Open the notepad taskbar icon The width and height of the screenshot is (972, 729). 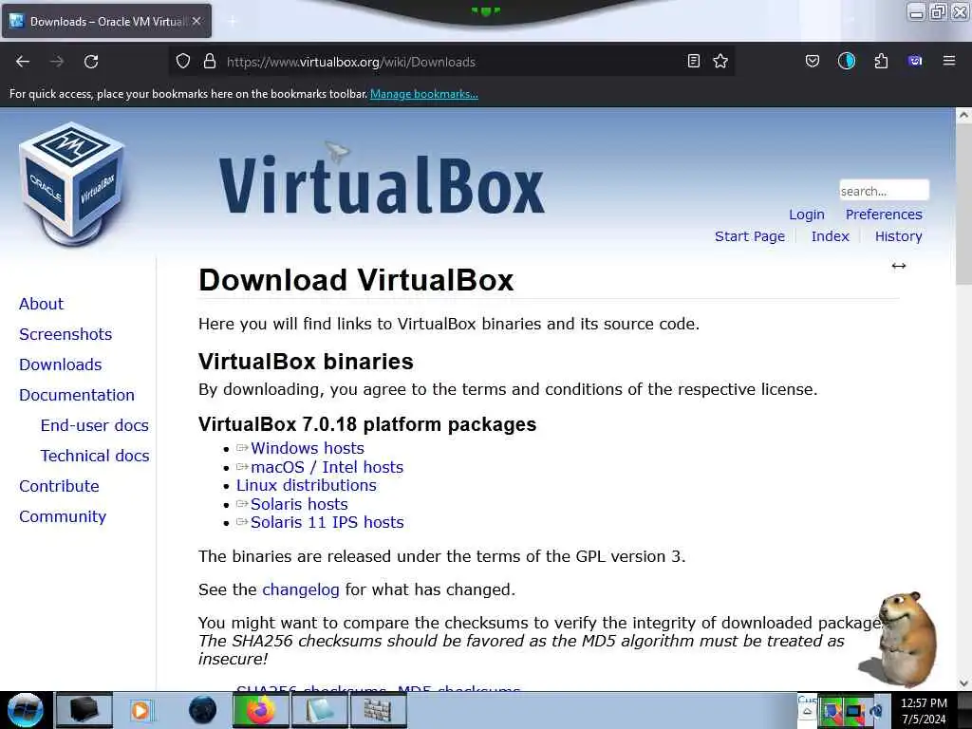tap(320, 710)
